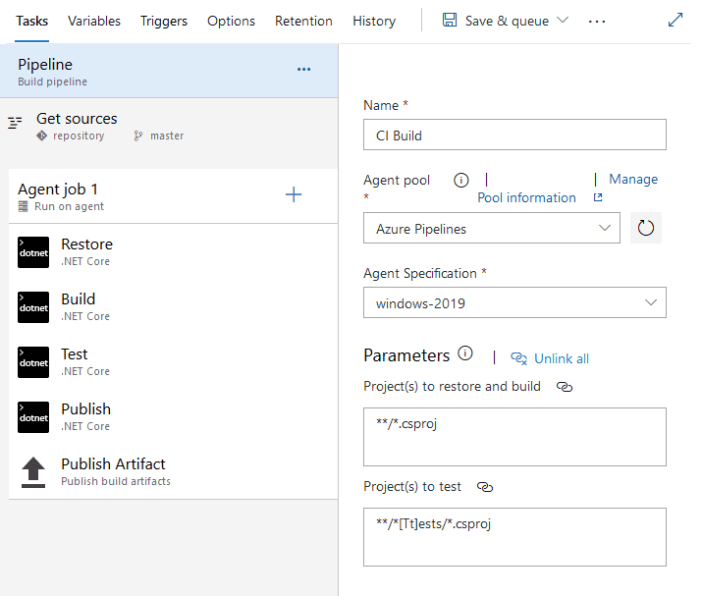Switch to the Variables tab
The image size is (702, 596).
[94, 21]
